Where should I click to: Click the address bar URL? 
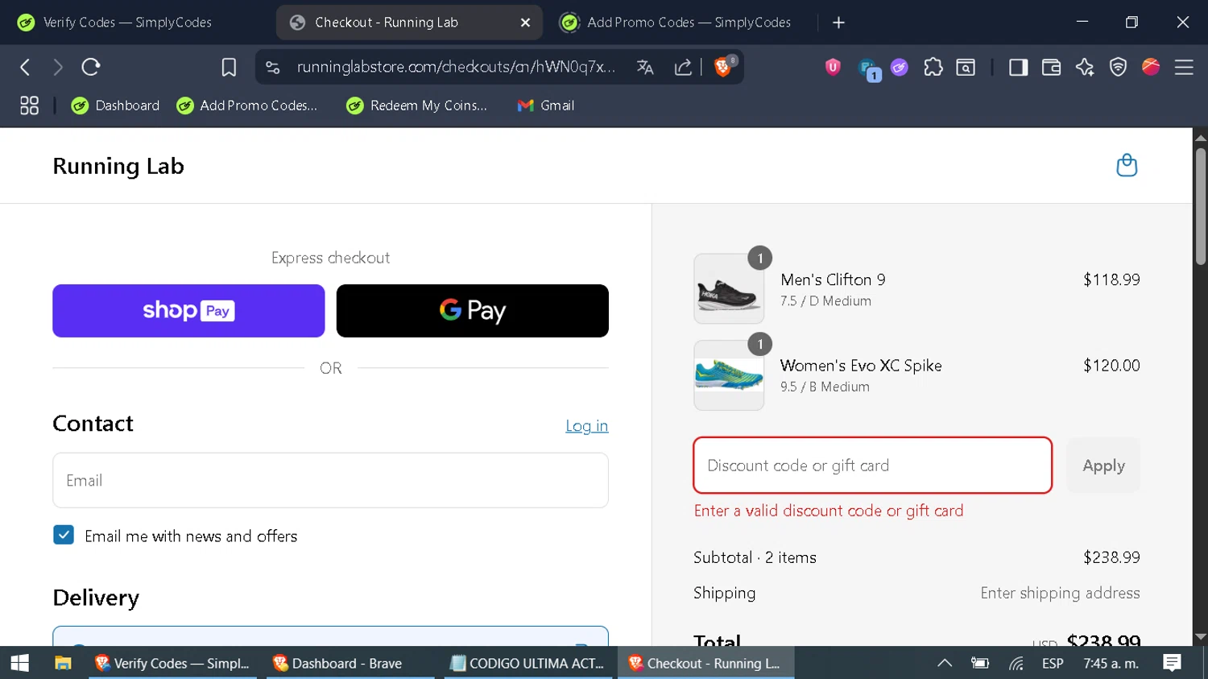pos(456,67)
